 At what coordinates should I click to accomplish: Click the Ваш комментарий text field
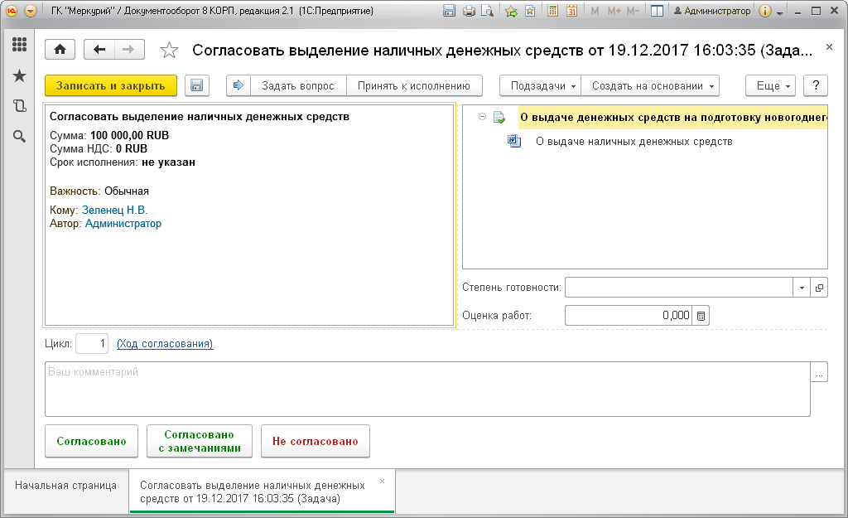click(x=427, y=390)
